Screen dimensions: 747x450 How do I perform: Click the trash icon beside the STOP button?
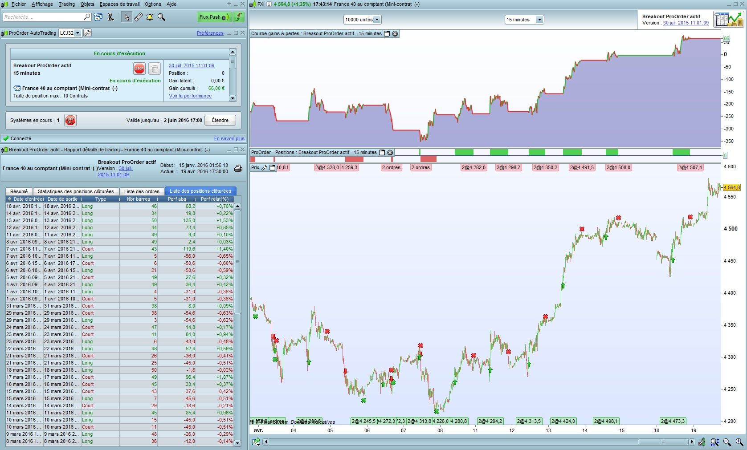pos(154,69)
